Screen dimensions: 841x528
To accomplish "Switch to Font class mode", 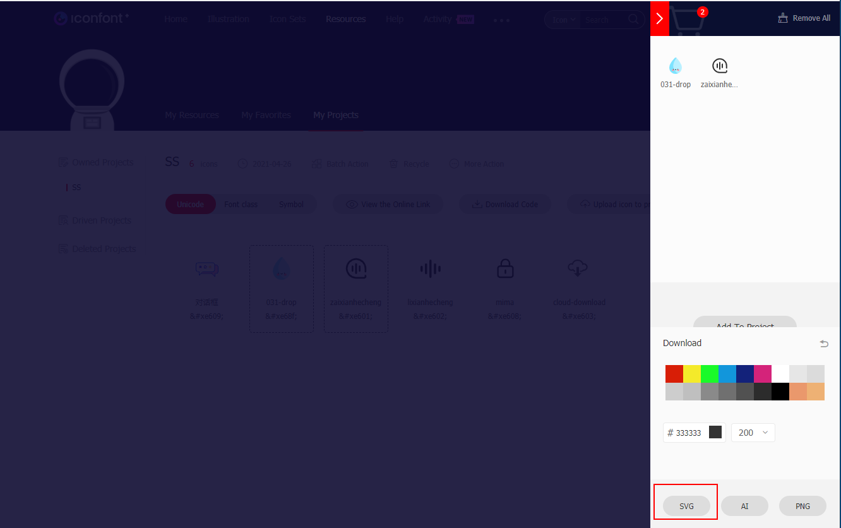I will click(x=241, y=205).
